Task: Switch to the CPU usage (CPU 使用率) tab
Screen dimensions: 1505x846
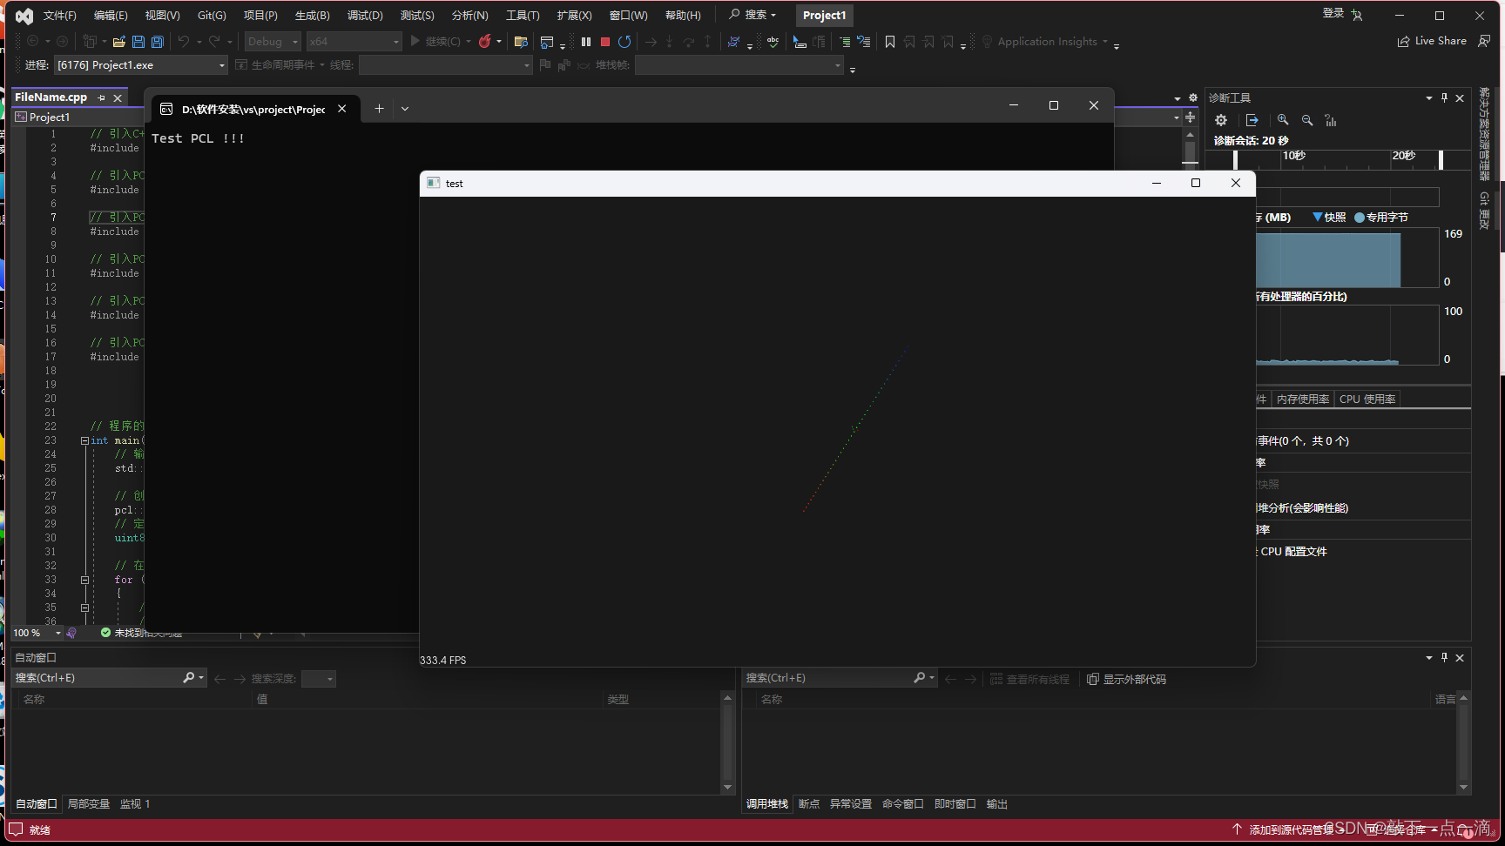Action: 1367,399
